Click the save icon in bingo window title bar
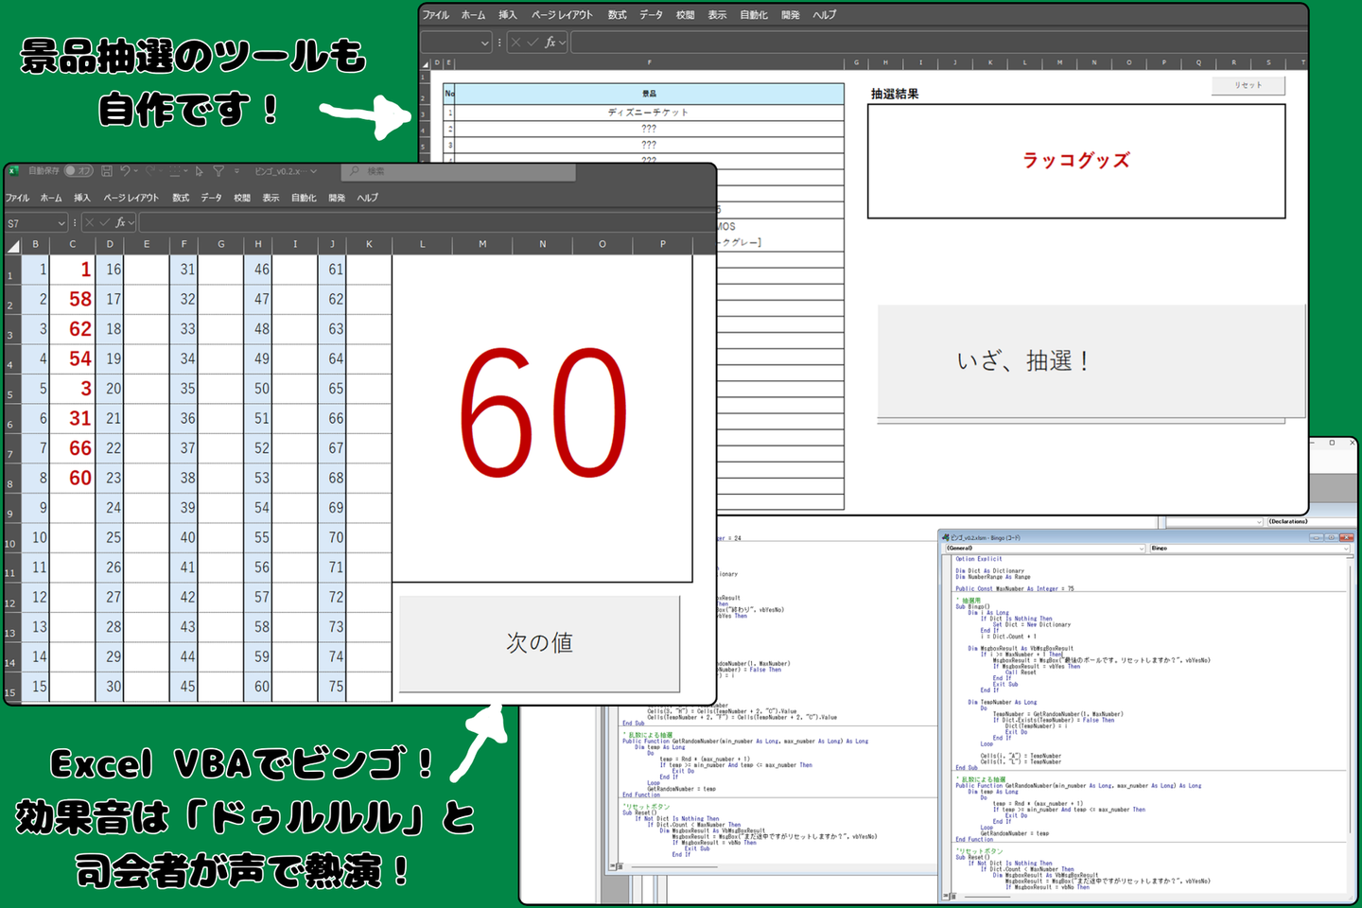 tap(107, 171)
